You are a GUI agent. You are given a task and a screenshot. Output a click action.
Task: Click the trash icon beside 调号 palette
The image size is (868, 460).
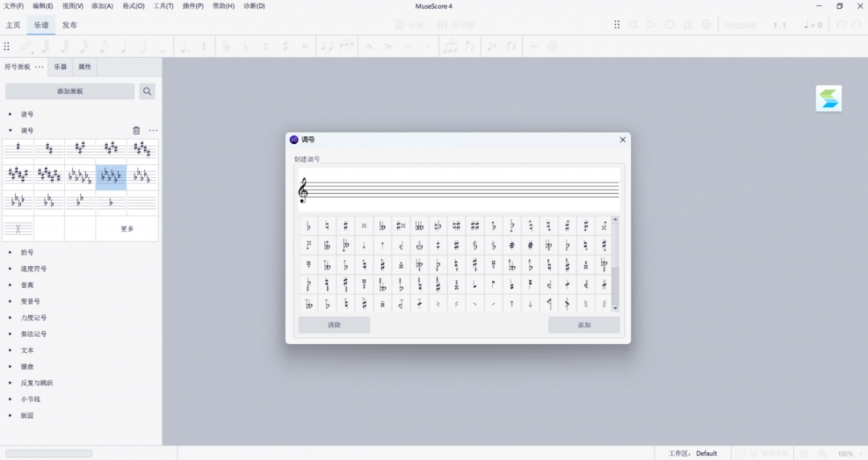[x=136, y=130]
